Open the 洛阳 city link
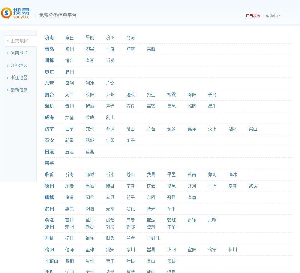 49,250
